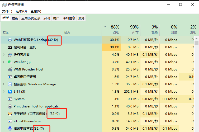Click the Web打印服务C-Lodop printer icon
Image resolution: width=199 pixels, height=132 pixels.
(10, 40)
